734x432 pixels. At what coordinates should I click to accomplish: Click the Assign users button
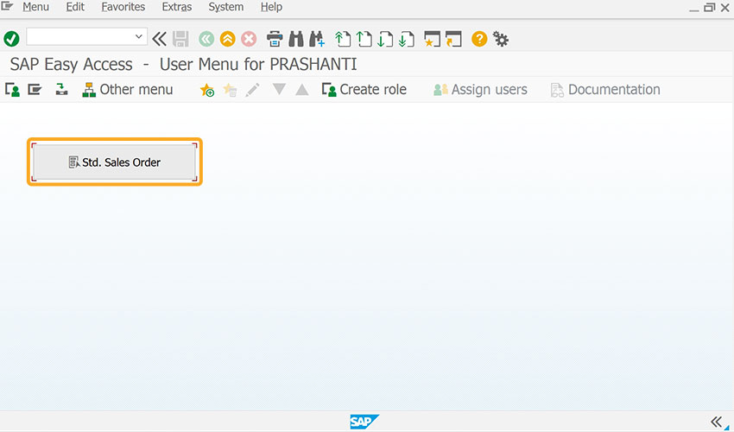(x=480, y=90)
